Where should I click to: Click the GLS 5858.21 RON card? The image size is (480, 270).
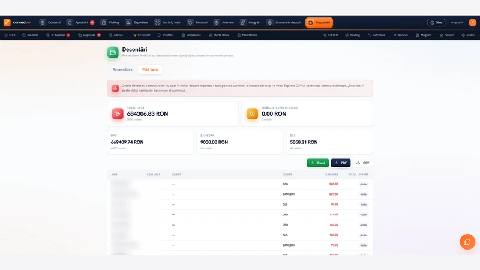pos(329,142)
